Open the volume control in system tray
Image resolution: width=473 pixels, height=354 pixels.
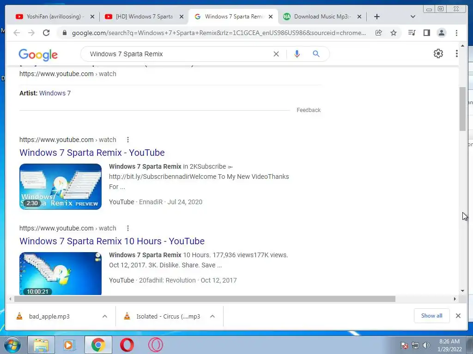tap(426, 345)
